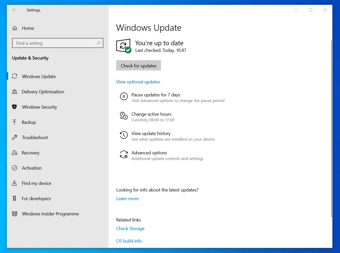The height and width of the screenshot is (253, 340).
Task: Click the Advanced options gear icon
Action: tap(124, 154)
